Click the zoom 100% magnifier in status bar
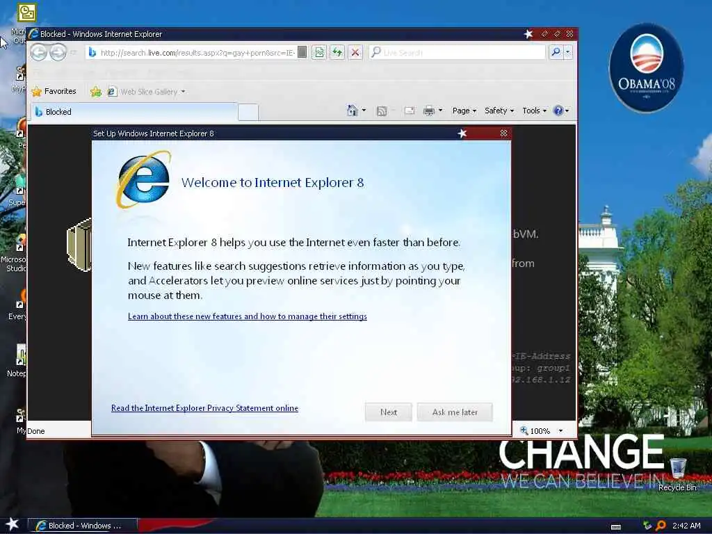The width and height of the screenshot is (712, 534). click(524, 430)
